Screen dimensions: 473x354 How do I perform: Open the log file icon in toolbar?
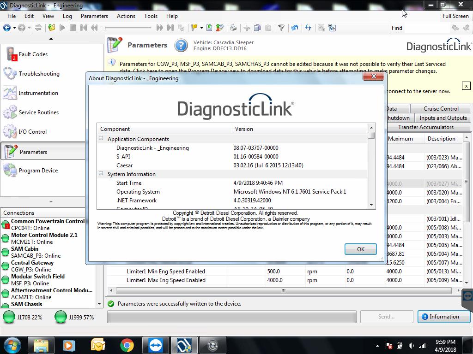point(52,28)
